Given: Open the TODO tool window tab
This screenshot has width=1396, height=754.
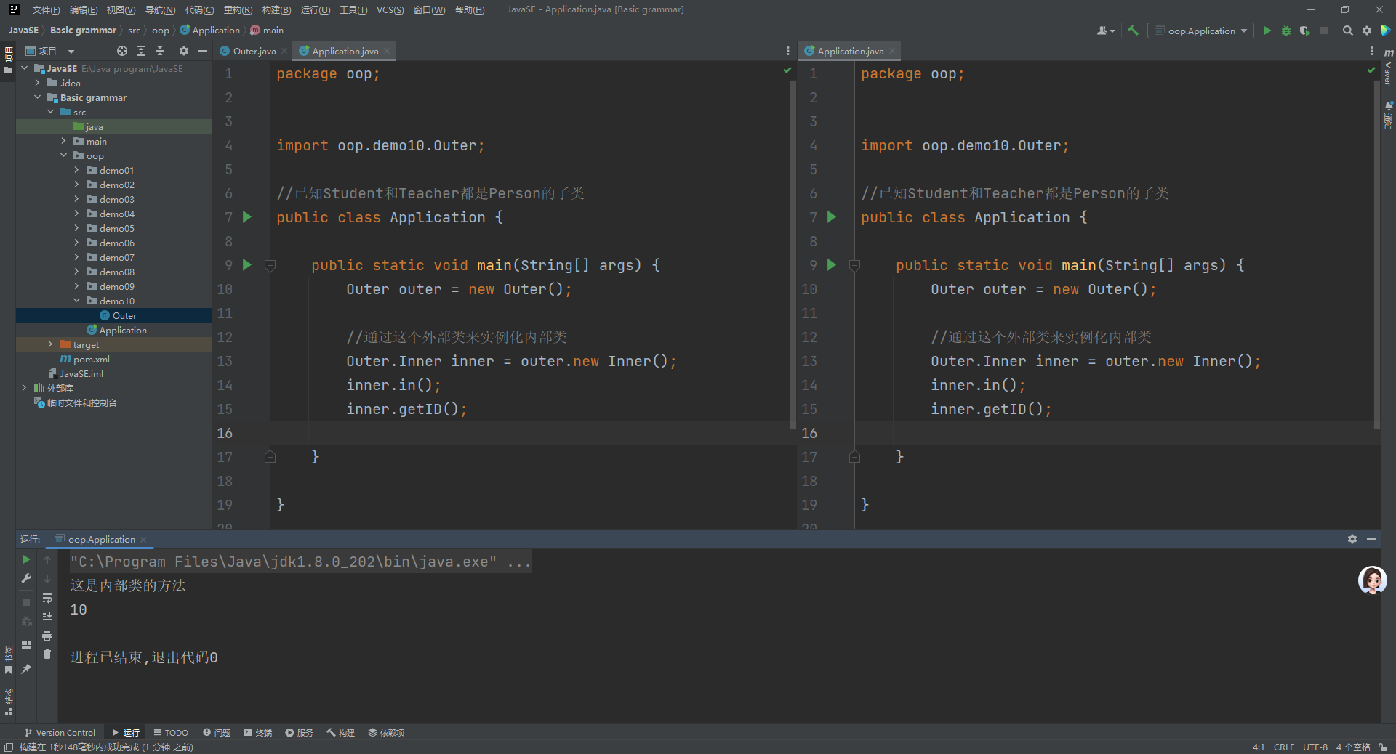Looking at the screenshot, I should 171,732.
